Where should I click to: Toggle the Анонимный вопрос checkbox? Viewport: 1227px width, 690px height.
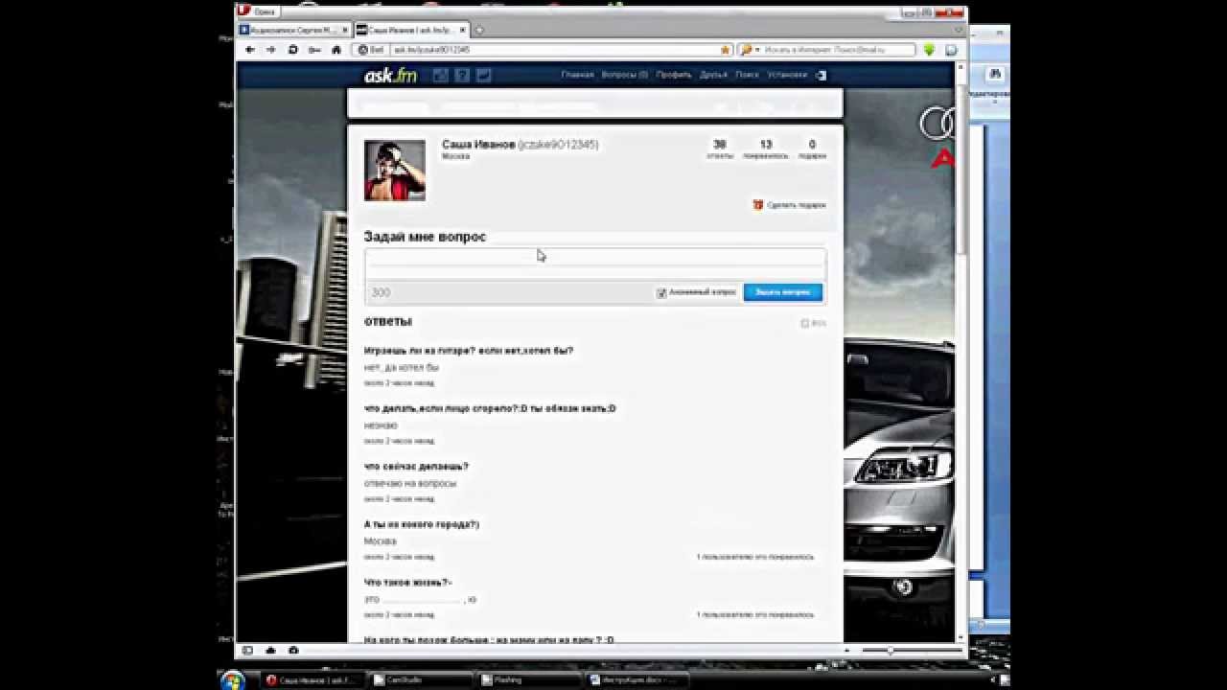pyautogui.click(x=661, y=293)
